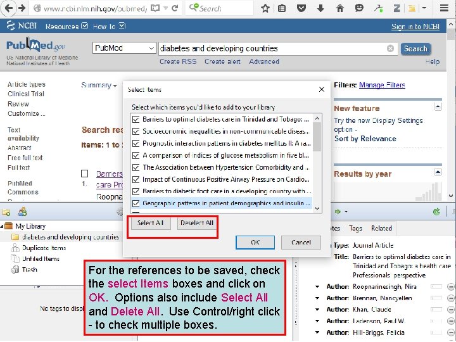
Task: Select Unfiled Items in library
Action: (41, 259)
